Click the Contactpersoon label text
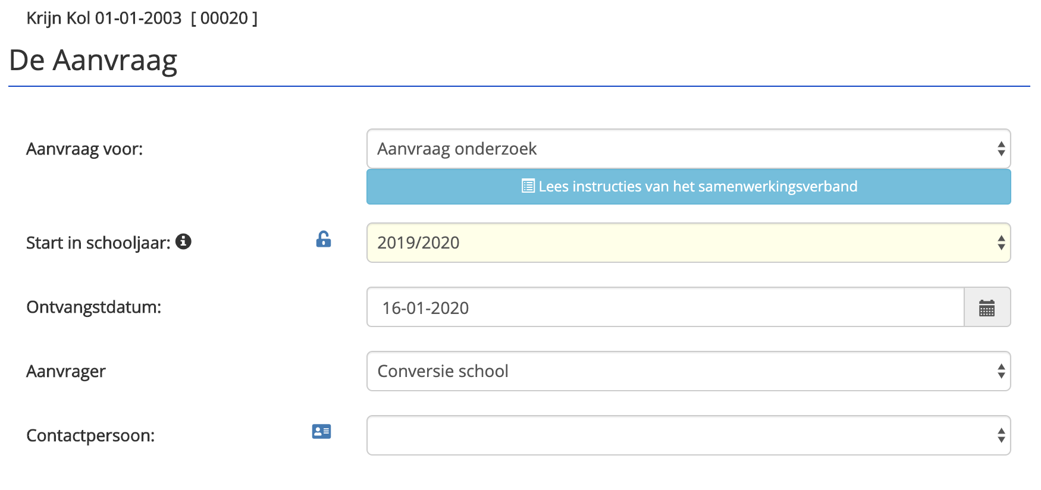Screen dimensions: 1041x490 [90, 435]
